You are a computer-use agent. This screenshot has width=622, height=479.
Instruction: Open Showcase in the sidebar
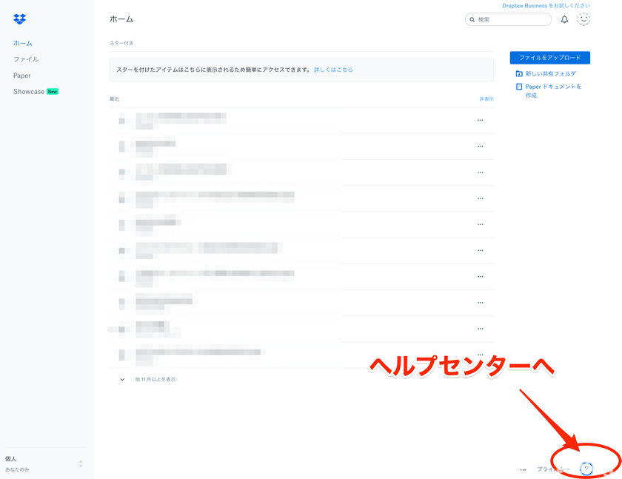tap(29, 92)
